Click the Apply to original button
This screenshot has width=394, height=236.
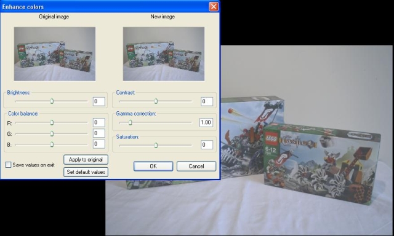click(x=86, y=160)
